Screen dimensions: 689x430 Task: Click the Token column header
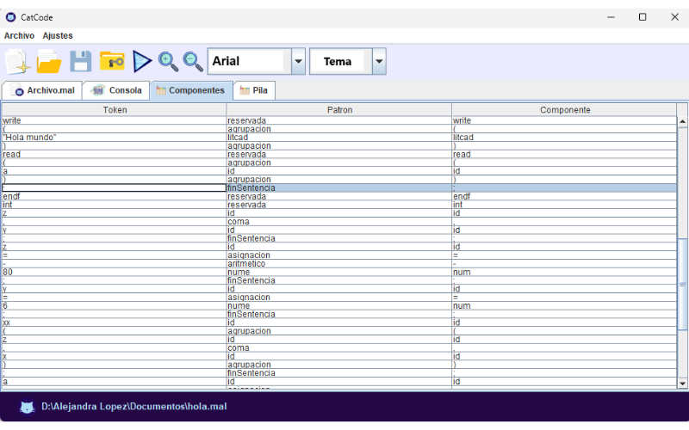pyautogui.click(x=115, y=110)
